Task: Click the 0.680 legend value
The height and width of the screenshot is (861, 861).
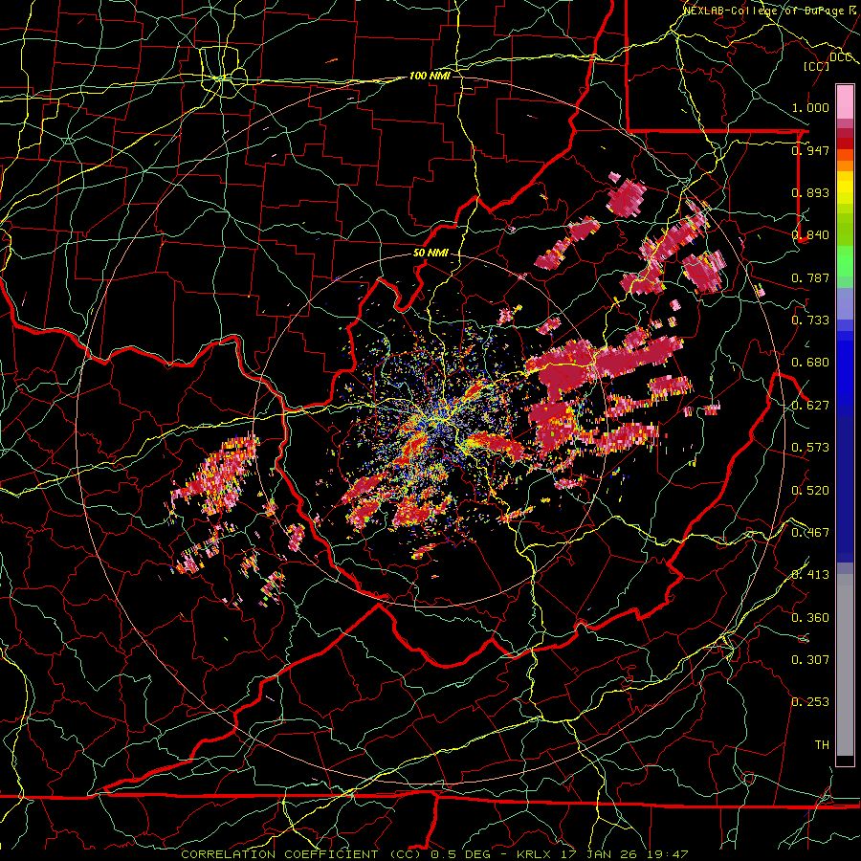Action: [x=810, y=363]
